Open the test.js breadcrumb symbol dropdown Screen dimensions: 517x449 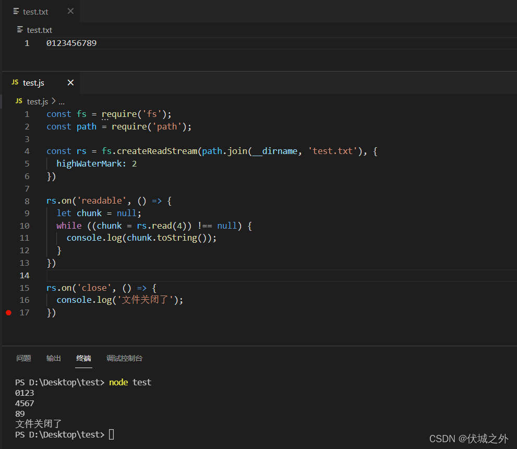37,101
